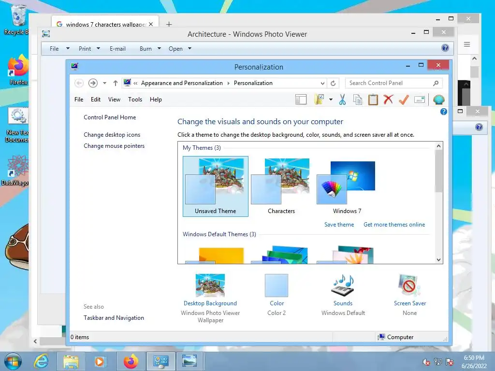This screenshot has width=495, height=371.
Task: Close the windows 7 characters wallpaper tab
Action: click(x=151, y=24)
